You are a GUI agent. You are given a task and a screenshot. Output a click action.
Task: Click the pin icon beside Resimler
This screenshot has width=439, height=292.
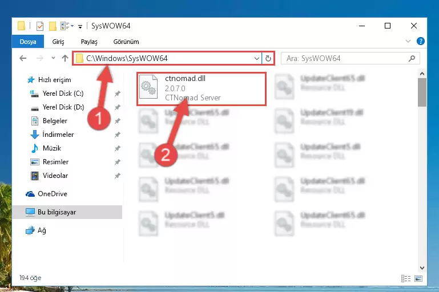coord(117,162)
